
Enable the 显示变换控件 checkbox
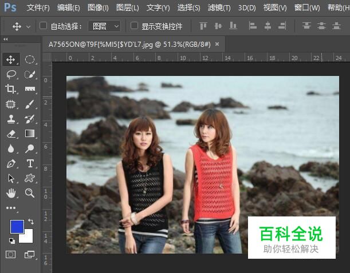coord(134,26)
